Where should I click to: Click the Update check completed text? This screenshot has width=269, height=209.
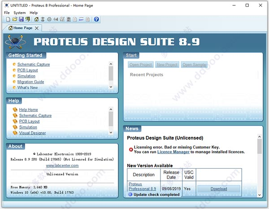(156, 195)
